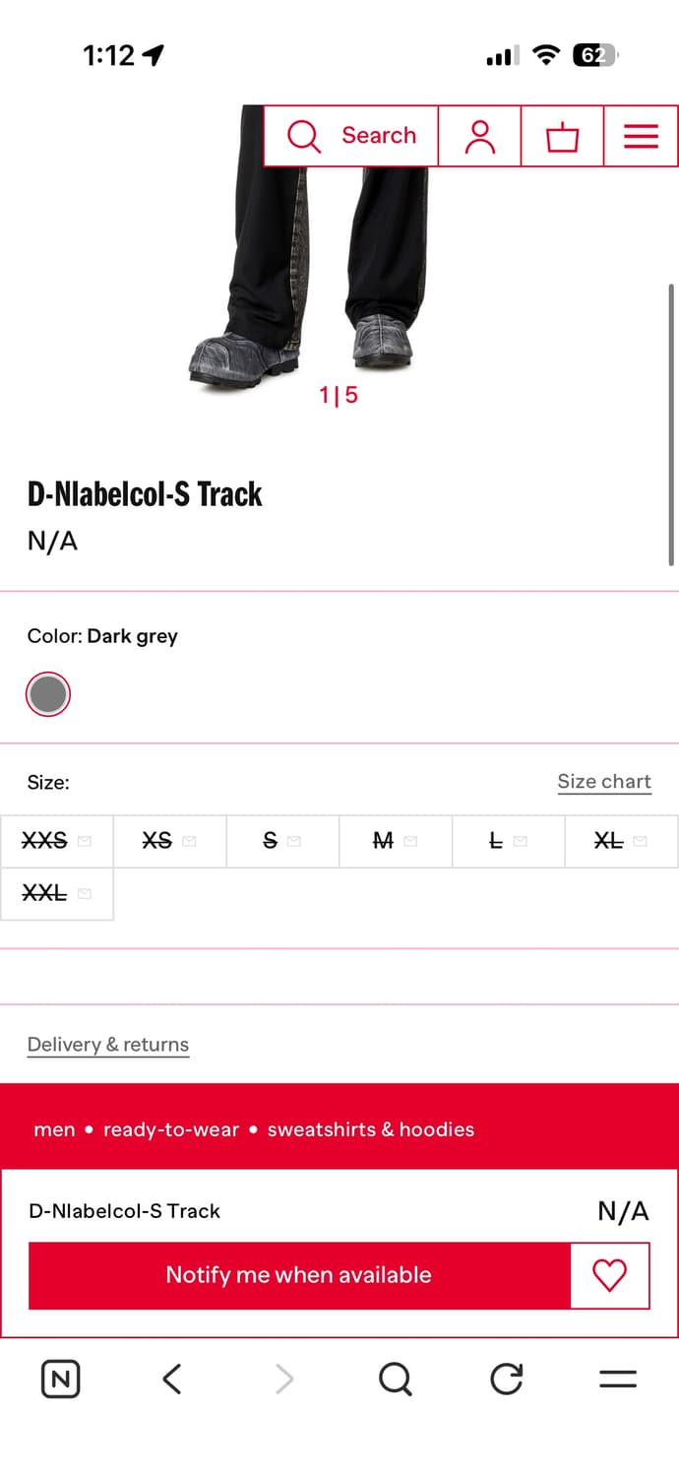Image resolution: width=679 pixels, height=1477 pixels.
Task: Go to ready-to-wear breadcrumb
Action: point(171,1129)
